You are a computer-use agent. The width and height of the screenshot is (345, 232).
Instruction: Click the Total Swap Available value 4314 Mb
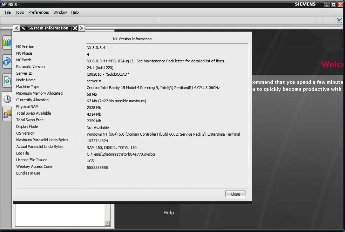(94, 114)
